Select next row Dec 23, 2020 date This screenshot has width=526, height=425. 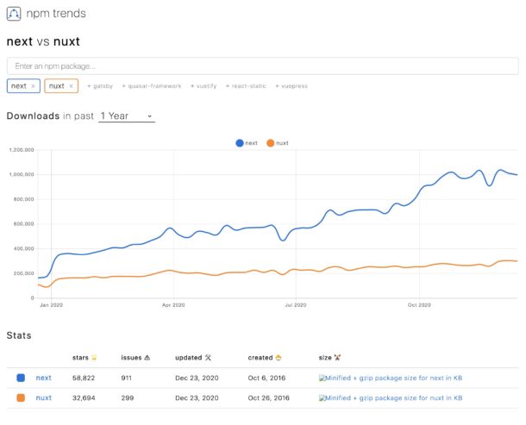[x=197, y=378]
